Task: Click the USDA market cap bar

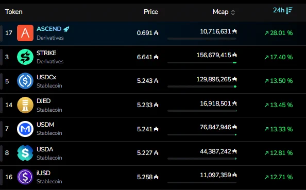Action: point(202,159)
